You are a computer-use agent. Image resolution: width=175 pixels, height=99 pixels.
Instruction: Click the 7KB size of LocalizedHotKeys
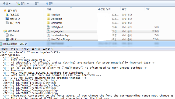click(156, 35)
